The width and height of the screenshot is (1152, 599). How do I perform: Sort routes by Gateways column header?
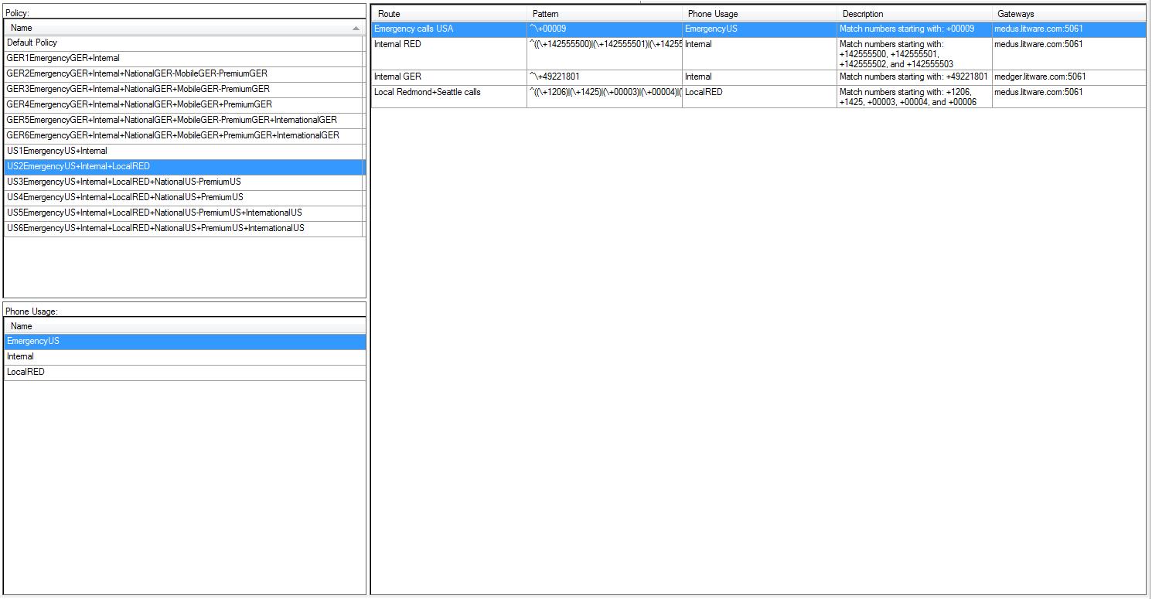(x=1068, y=14)
